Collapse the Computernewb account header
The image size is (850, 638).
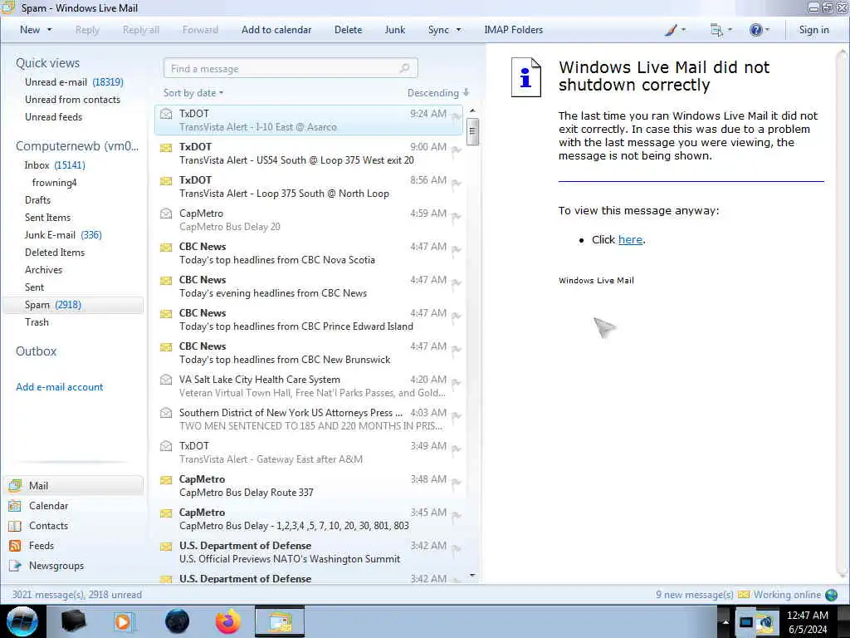click(77, 146)
